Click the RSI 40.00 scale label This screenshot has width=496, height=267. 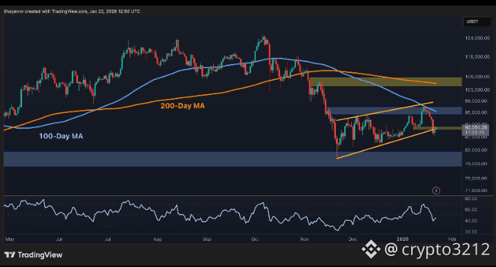[471, 221]
